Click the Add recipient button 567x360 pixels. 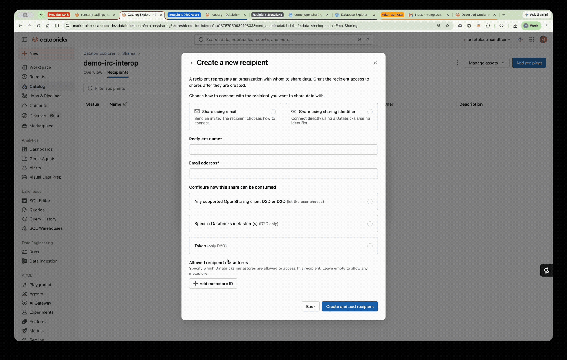pyautogui.click(x=529, y=63)
